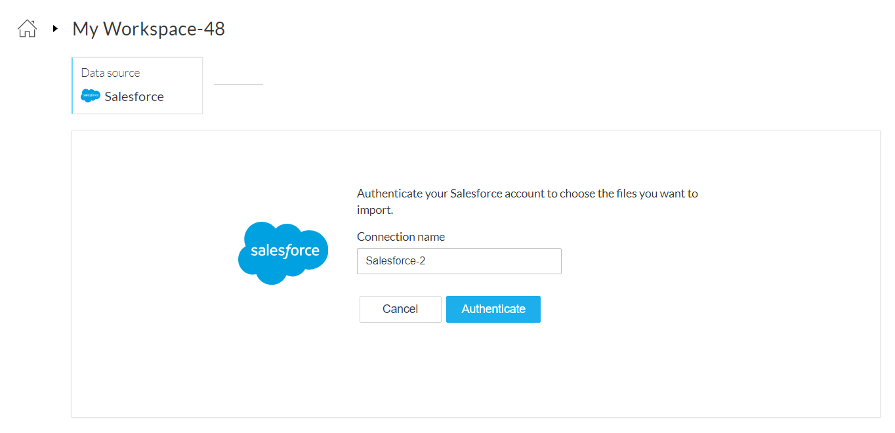Click the 'Authenticate your Salesforce account' text
This screenshot has height=433, width=895.
tap(528, 202)
